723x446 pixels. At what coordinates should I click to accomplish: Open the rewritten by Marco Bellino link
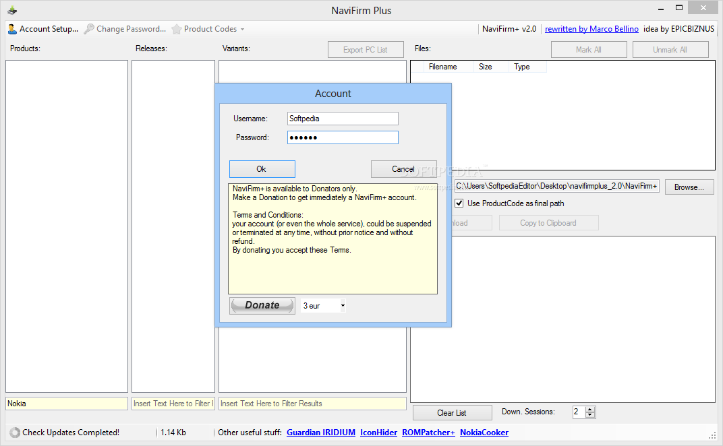[591, 29]
